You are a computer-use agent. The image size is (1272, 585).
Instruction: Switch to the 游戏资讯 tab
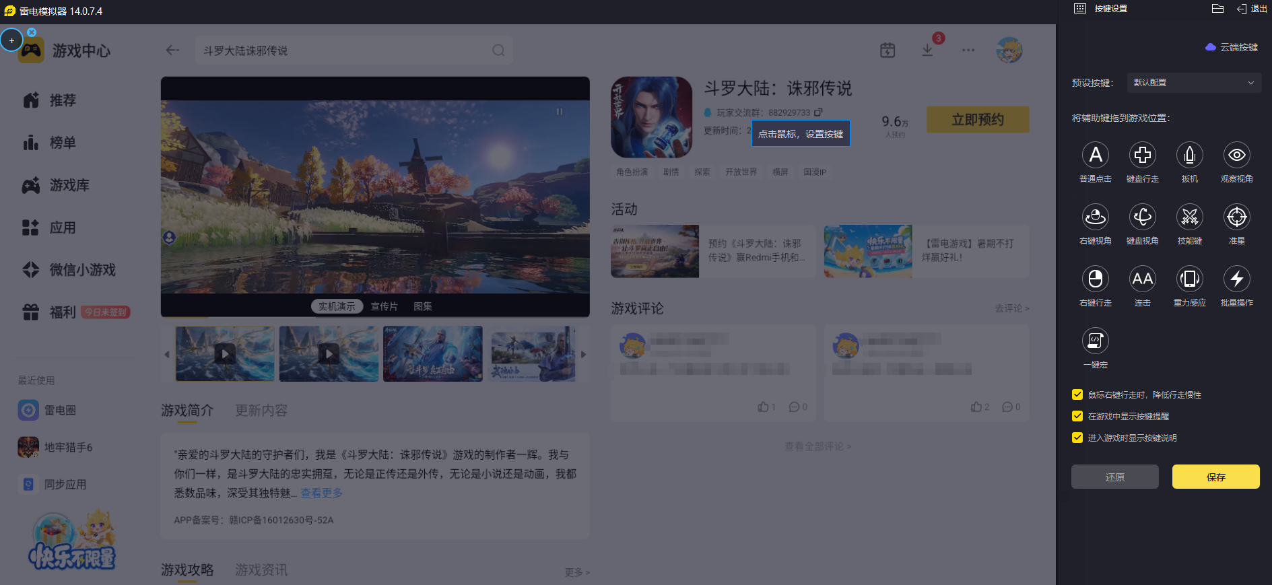pos(261,570)
